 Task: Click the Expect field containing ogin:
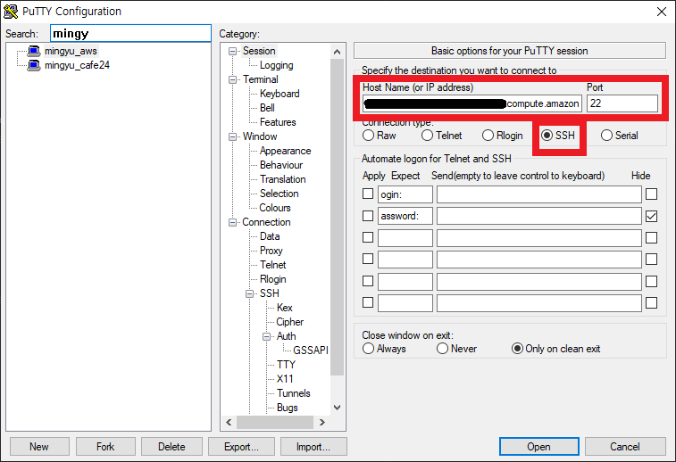(405, 194)
